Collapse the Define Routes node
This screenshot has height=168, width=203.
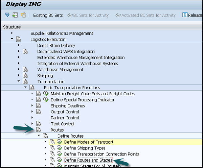tap(39, 136)
